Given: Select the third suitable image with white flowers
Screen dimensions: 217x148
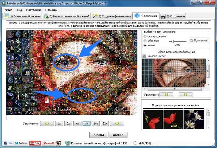Looking at the screenshot, I should [194, 119].
